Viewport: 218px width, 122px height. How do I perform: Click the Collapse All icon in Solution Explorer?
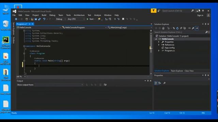click(181, 28)
